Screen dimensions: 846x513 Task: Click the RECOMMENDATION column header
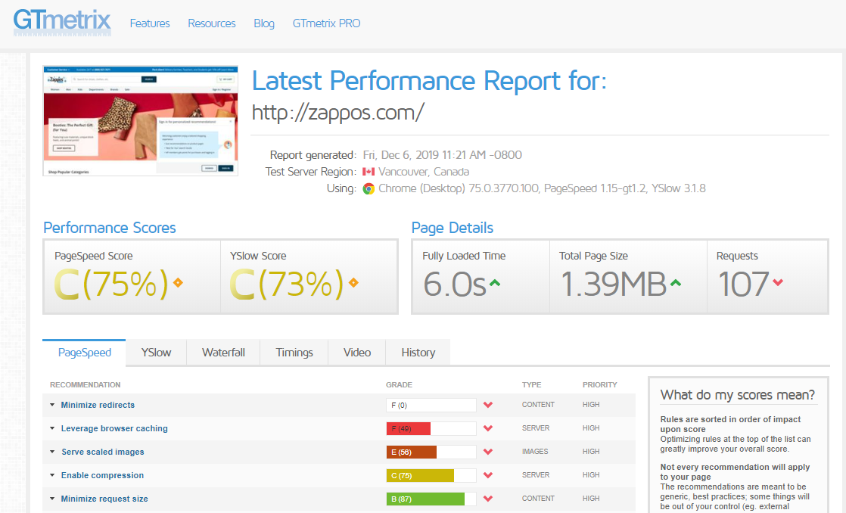tap(86, 384)
